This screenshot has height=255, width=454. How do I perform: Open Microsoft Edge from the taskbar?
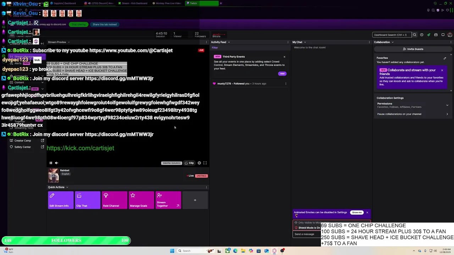click(x=235, y=251)
